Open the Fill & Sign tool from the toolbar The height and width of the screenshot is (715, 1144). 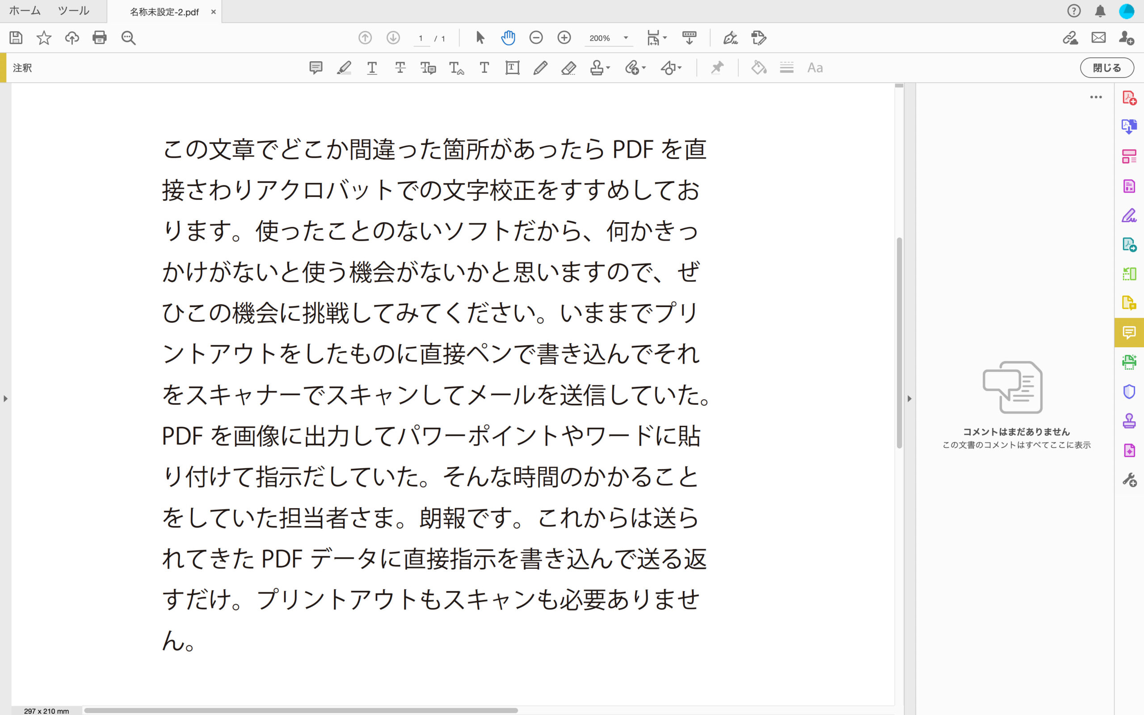730,39
